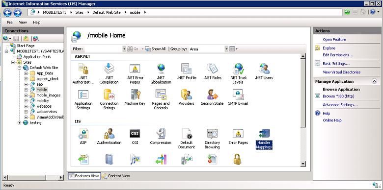Image resolution: width=383 pixels, height=190 pixels.
Task: Open the Compression feature
Action: tap(161, 137)
